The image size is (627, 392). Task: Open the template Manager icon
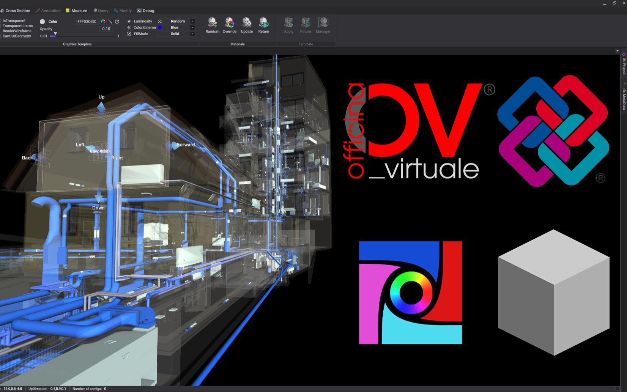[323, 23]
